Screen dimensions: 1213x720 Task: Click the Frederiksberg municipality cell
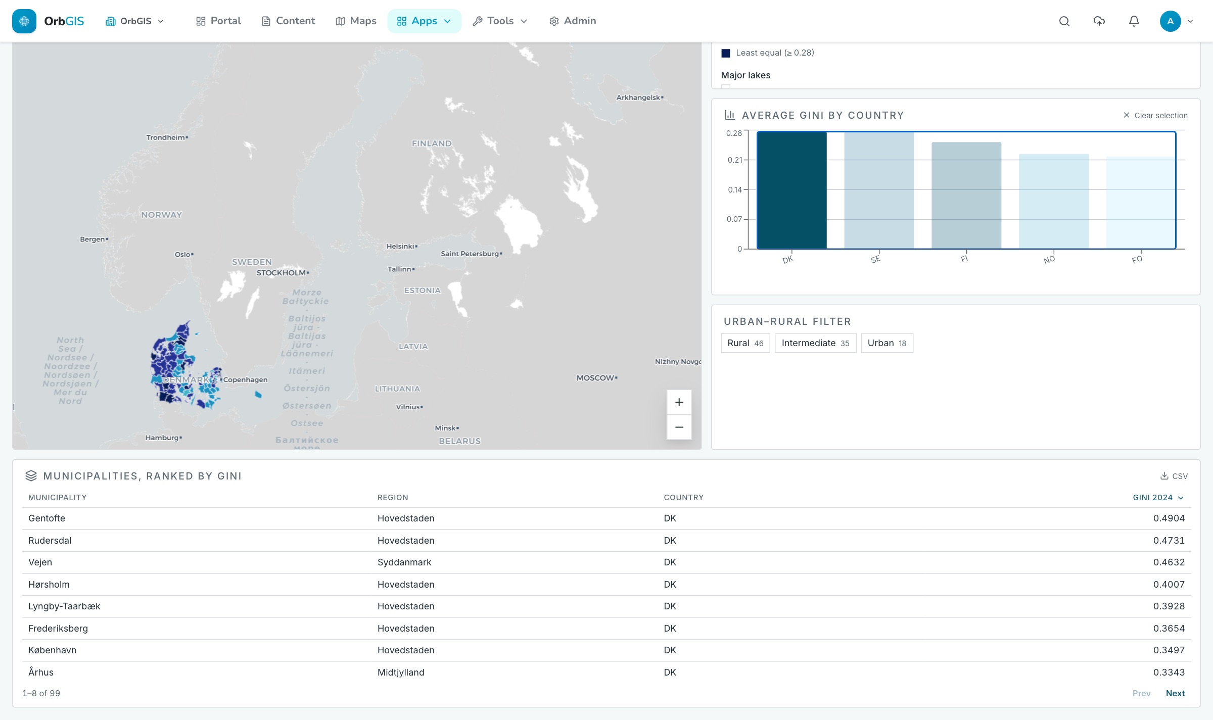pos(58,629)
